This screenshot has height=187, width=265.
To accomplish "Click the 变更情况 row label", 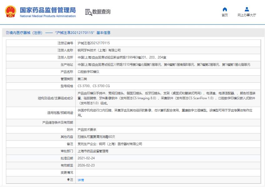I will coord(67,172).
